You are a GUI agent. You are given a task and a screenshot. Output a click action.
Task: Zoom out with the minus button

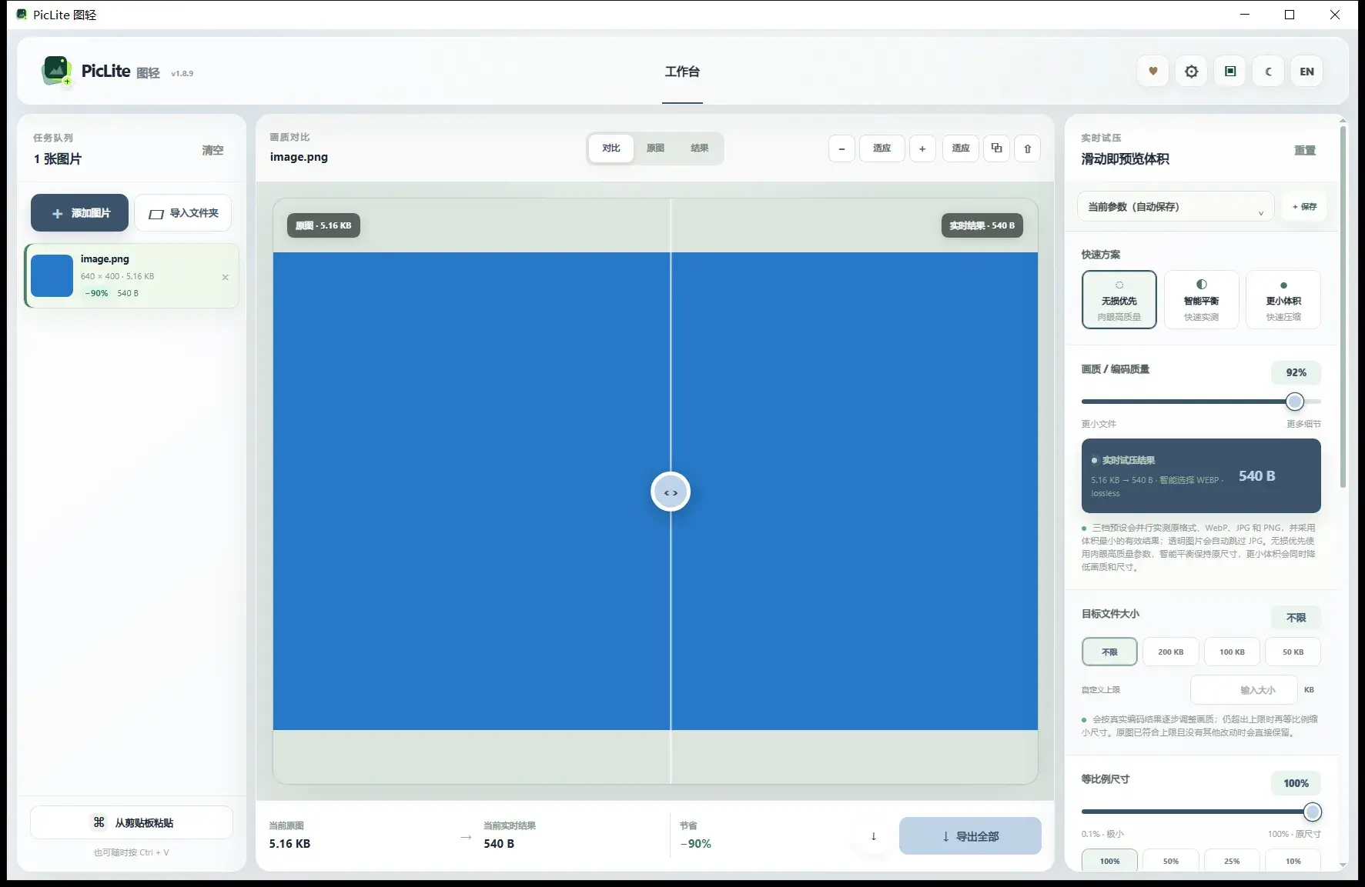(841, 148)
